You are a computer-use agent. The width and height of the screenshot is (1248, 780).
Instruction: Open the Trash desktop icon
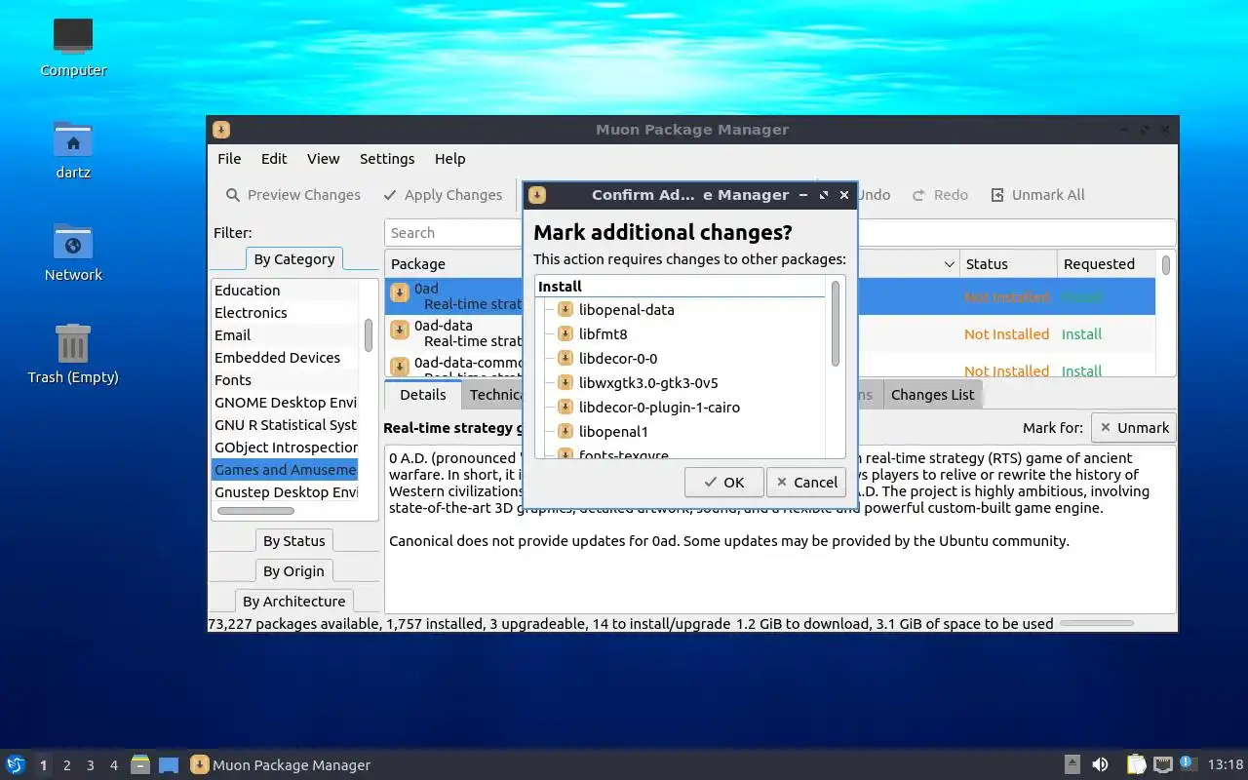(73, 344)
